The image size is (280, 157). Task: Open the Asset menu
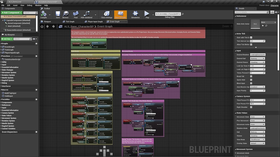coord(15,5)
